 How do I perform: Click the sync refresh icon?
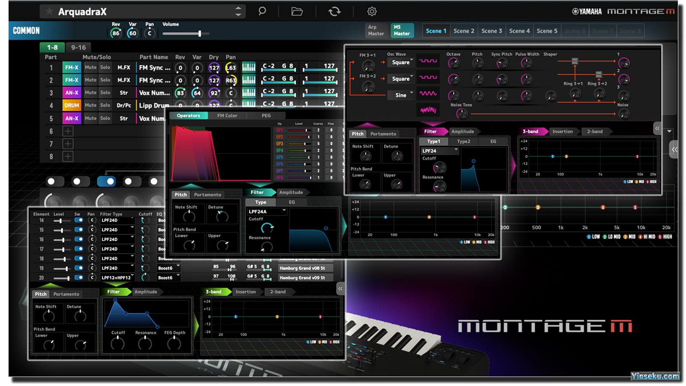[334, 11]
